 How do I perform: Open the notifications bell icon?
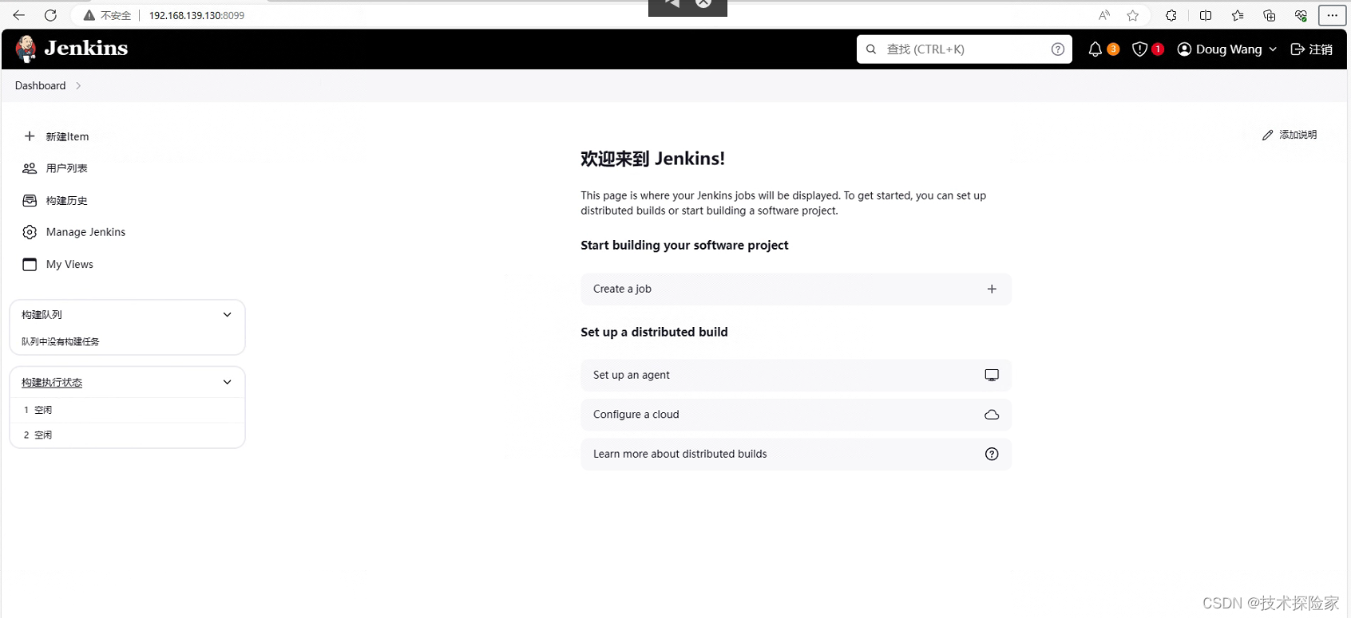(x=1095, y=49)
